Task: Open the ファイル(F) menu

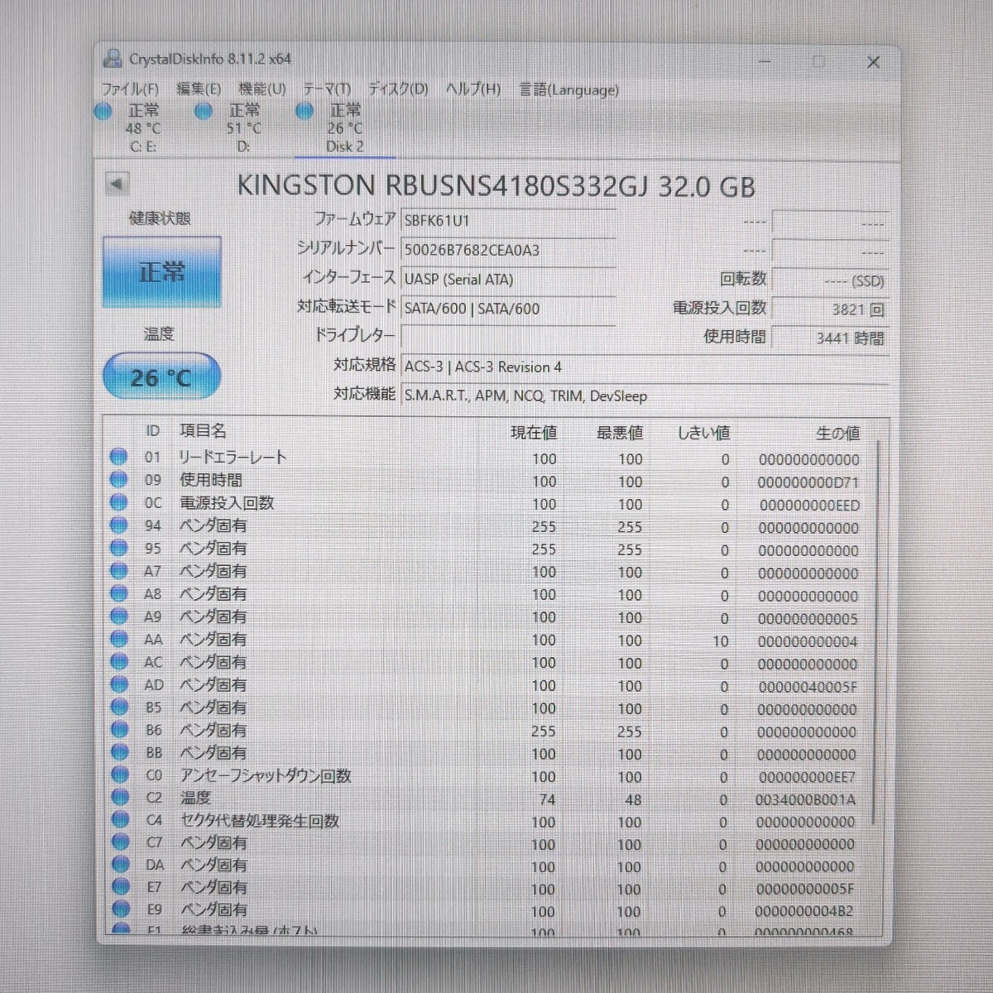Action: 130,89
